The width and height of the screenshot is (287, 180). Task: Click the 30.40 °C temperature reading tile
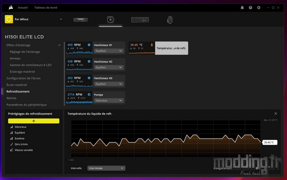tap(142, 48)
